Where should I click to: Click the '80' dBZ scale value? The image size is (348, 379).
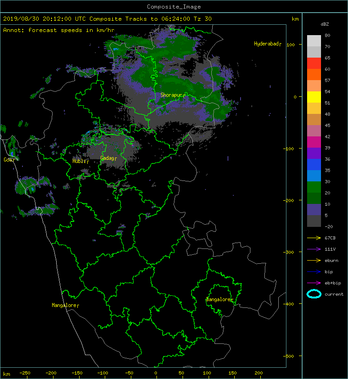coord(327,35)
